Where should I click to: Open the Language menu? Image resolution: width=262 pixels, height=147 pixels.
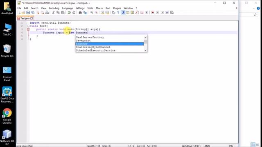(67, 8)
